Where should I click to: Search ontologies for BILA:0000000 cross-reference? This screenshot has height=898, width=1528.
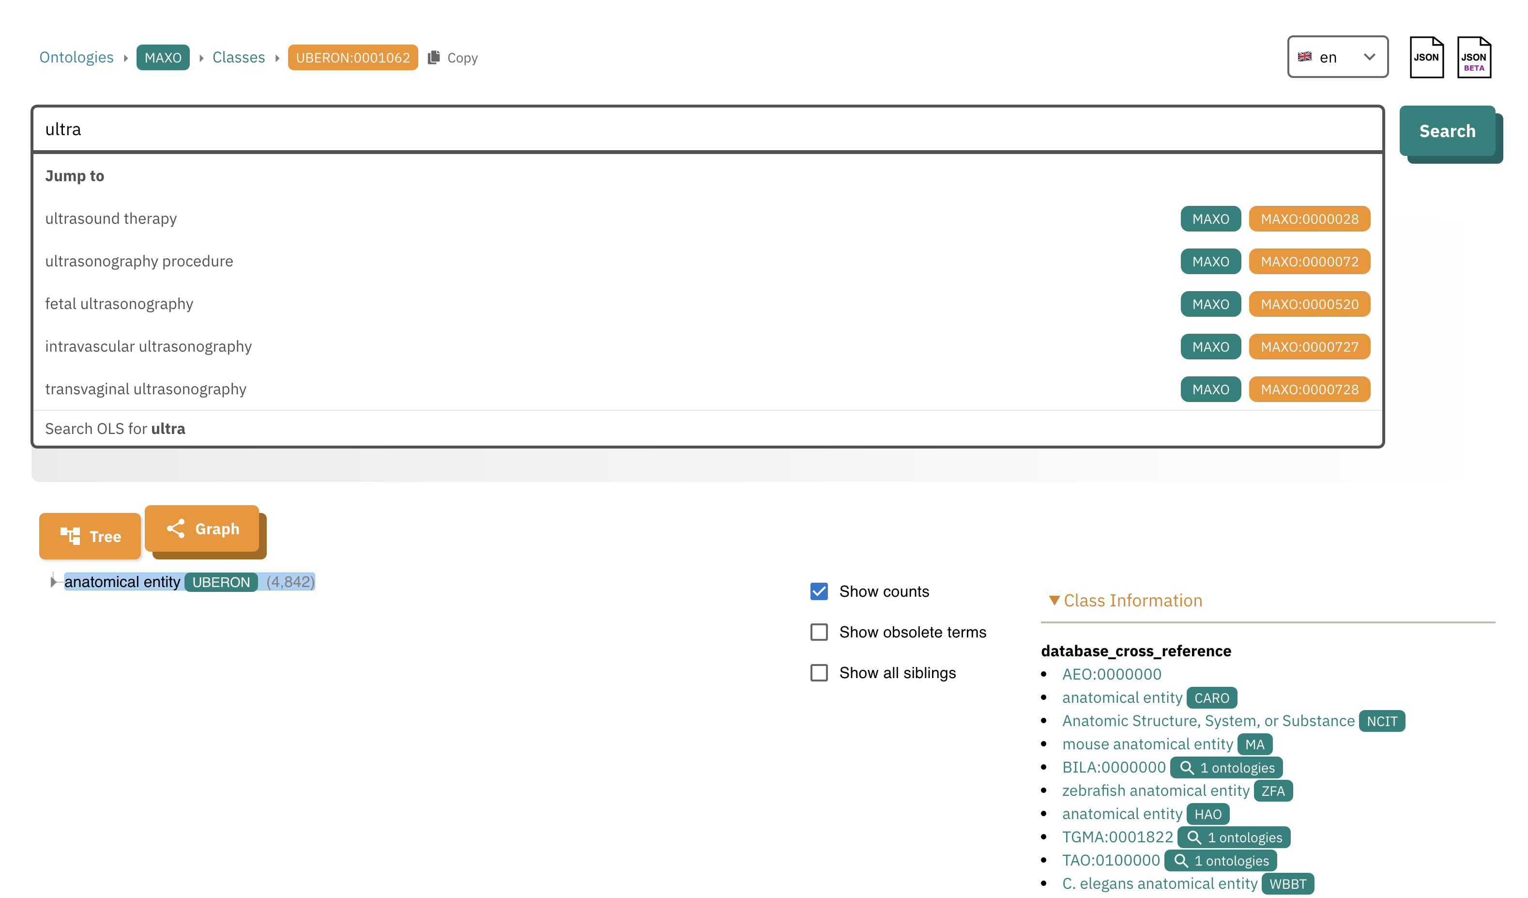[x=1226, y=767]
